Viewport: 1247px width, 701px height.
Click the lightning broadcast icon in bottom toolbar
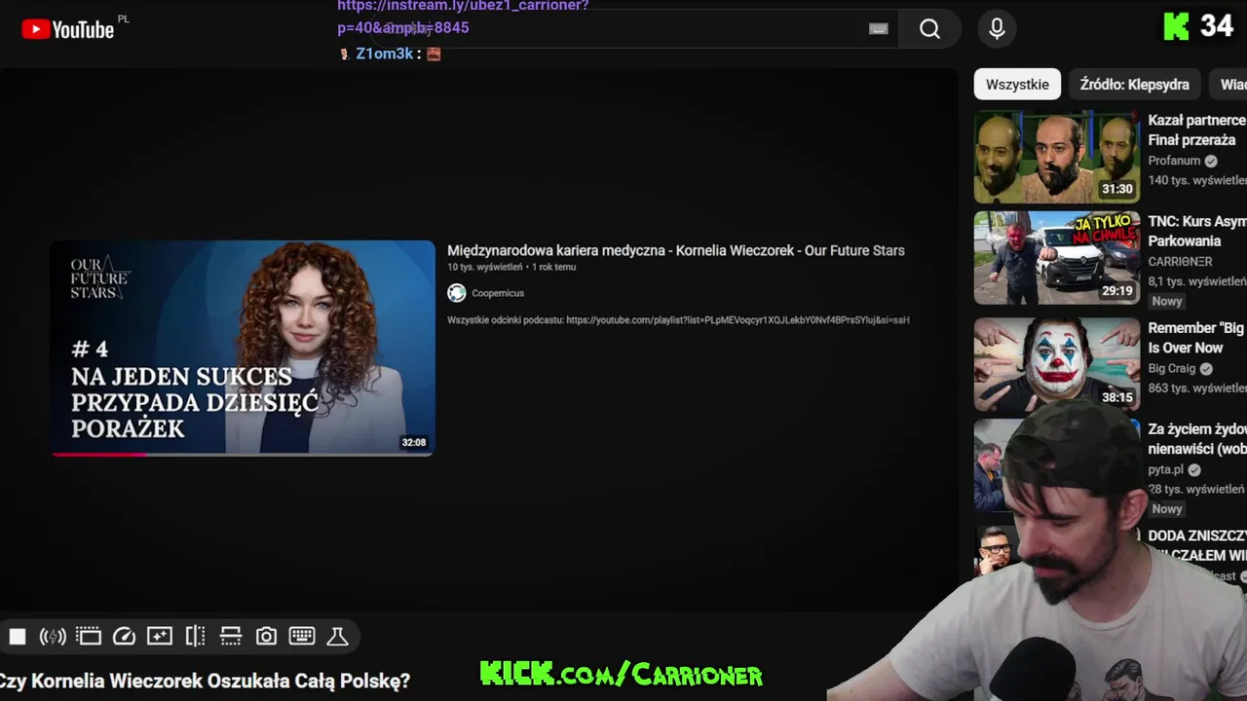coord(53,637)
